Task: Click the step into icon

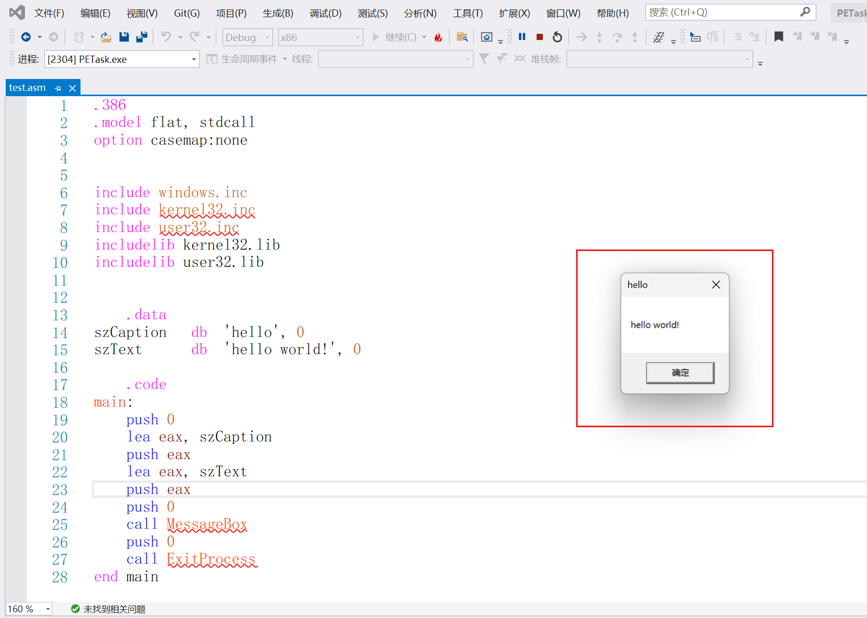Action: (599, 37)
